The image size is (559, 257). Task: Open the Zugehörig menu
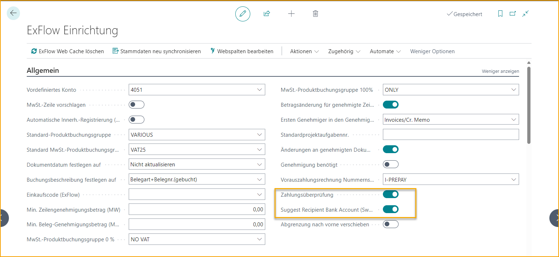344,51
